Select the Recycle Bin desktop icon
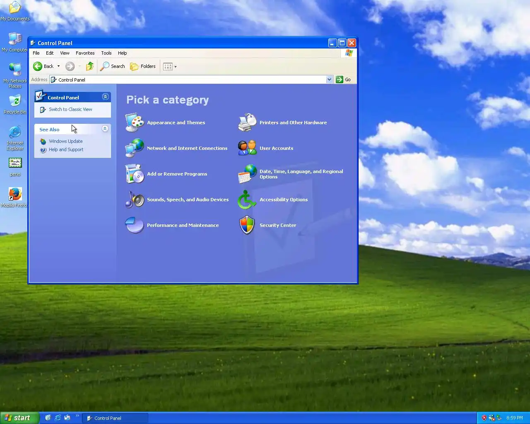This screenshot has height=424, width=530. tap(15, 104)
